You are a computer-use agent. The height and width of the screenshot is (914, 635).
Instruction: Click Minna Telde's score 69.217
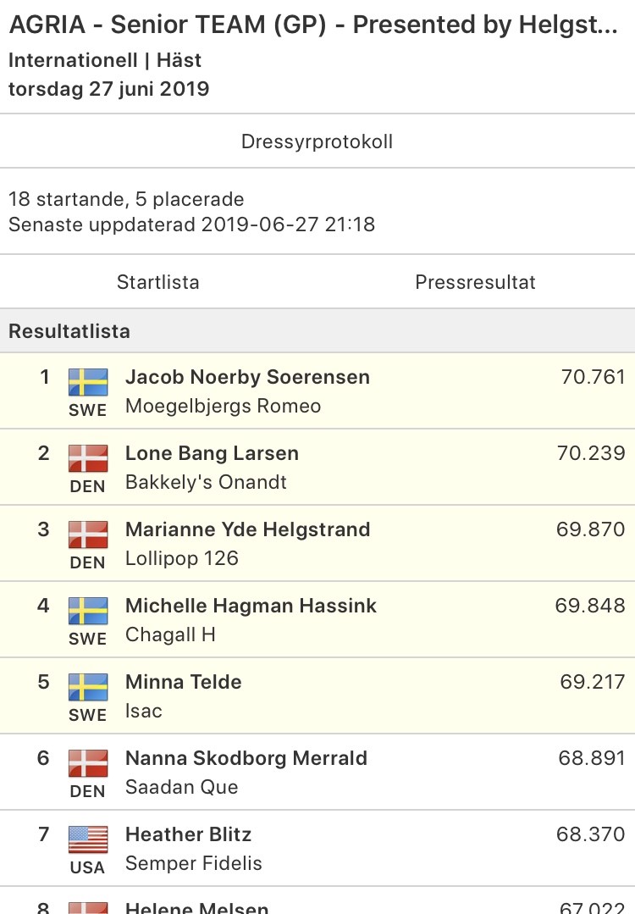coord(593,681)
